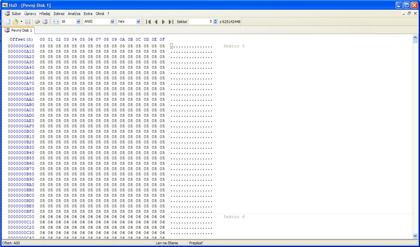Expand the bytes per row dropdown (16)

click(x=79, y=22)
